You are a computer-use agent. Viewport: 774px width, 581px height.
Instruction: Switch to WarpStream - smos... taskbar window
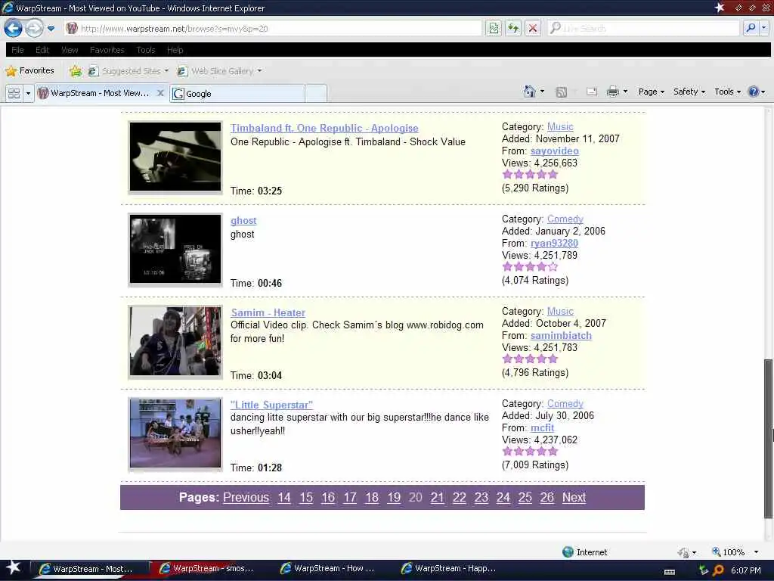pyautogui.click(x=206, y=569)
